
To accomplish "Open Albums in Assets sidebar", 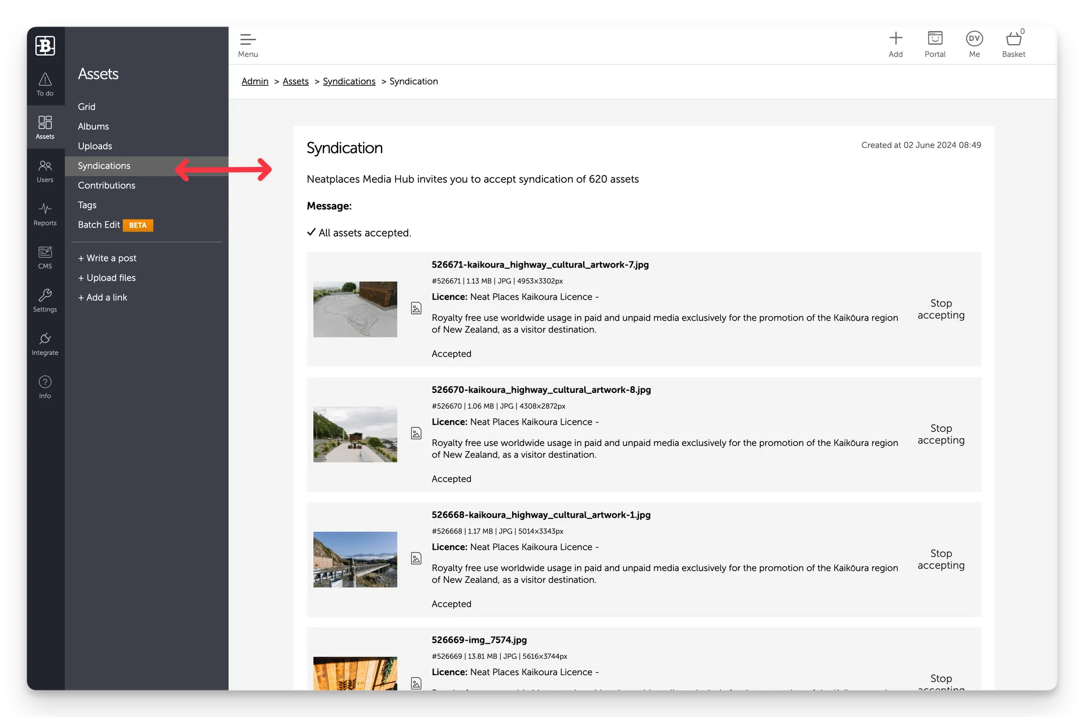I will 93,126.
